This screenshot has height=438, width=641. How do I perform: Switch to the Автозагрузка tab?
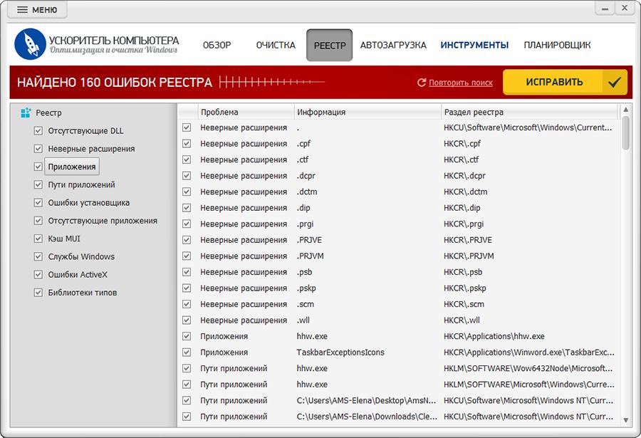pos(393,45)
